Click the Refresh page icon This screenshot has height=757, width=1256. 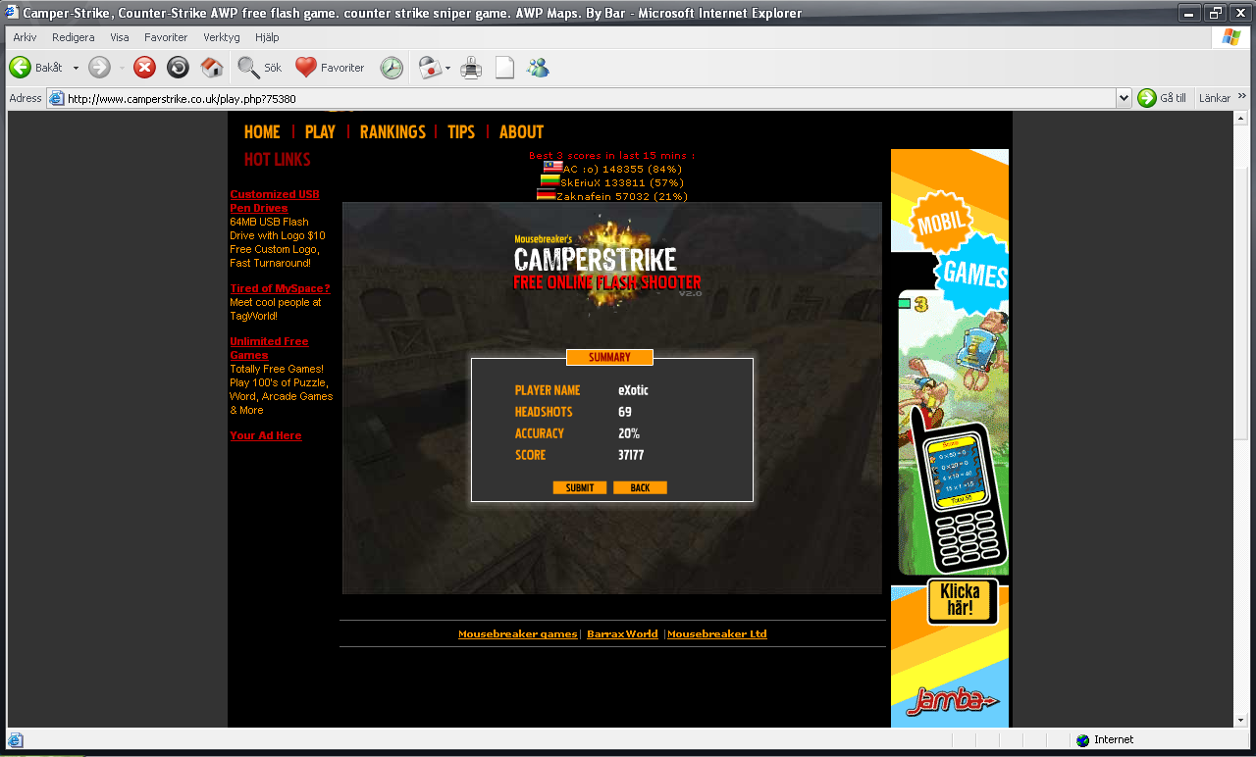coord(178,68)
